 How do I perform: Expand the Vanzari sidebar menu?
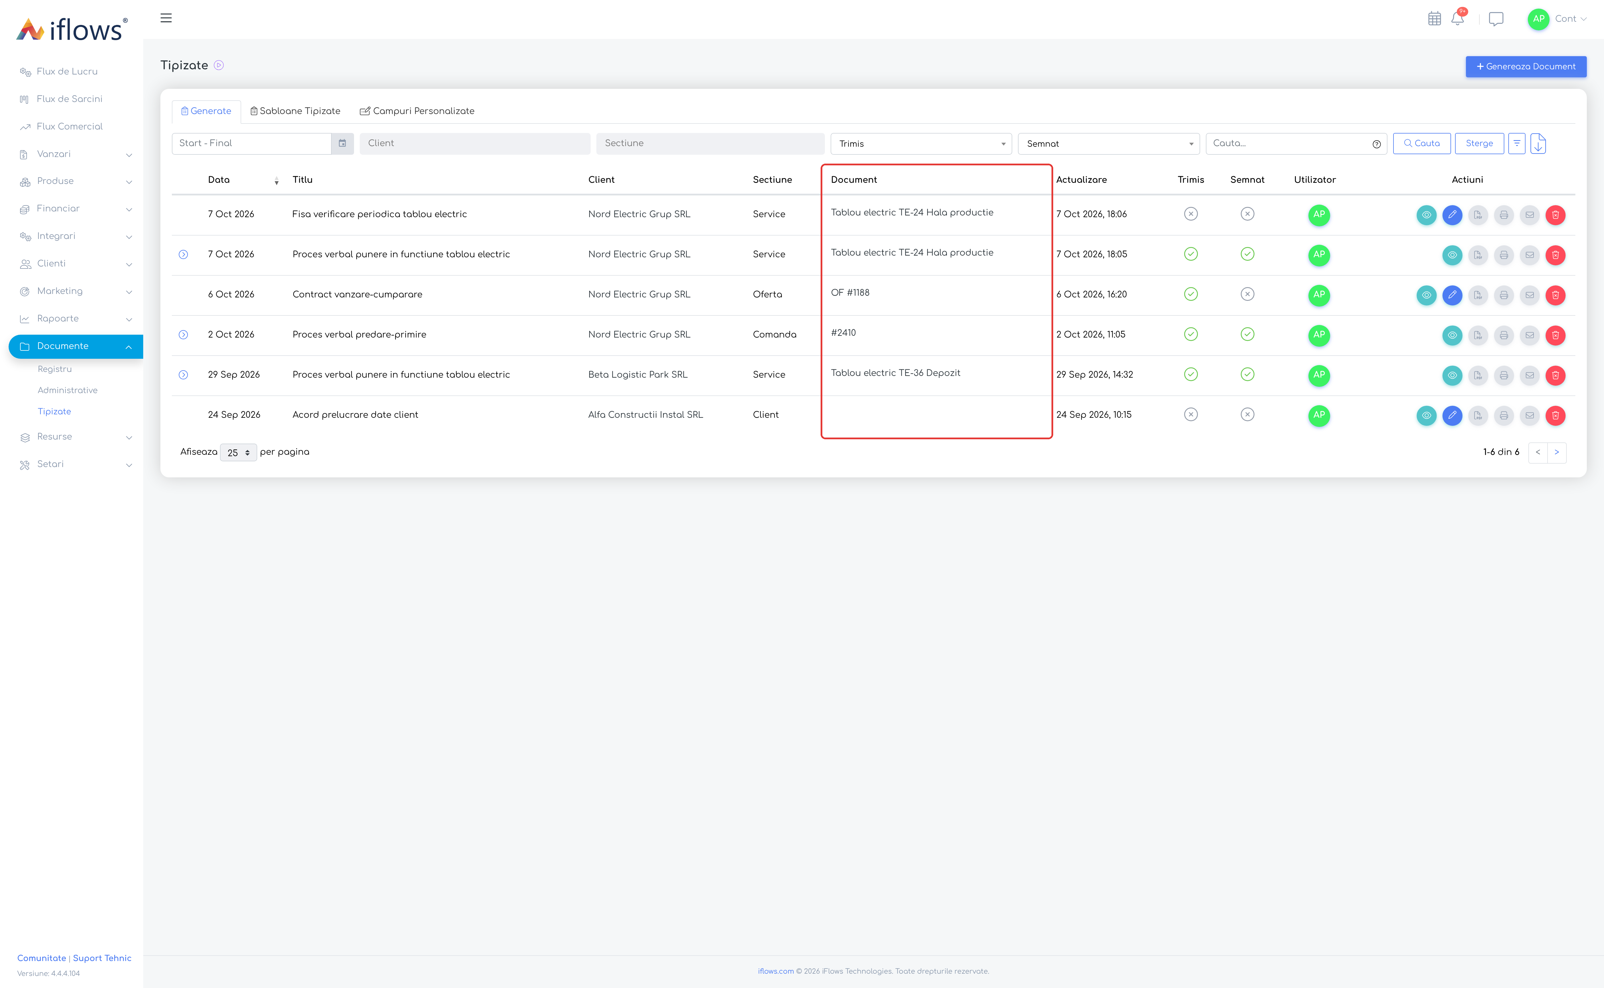(76, 154)
